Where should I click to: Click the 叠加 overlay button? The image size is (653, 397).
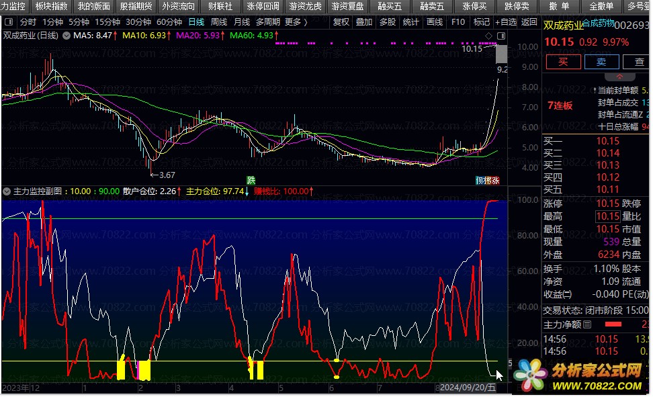(364, 22)
